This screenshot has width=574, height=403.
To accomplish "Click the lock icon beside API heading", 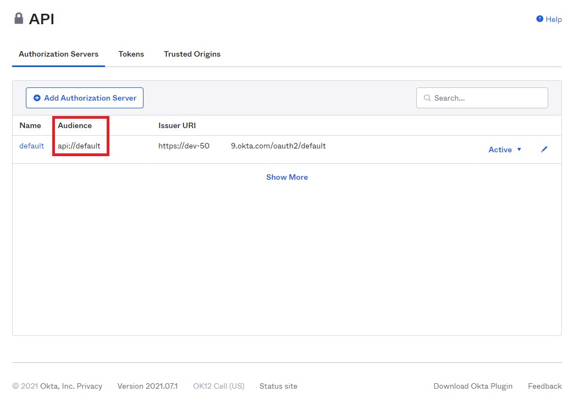I will pyautogui.click(x=19, y=19).
